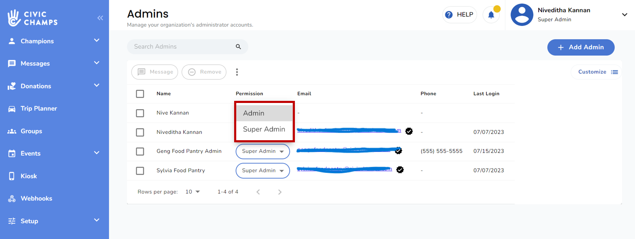Viewport: 635px width, 239px height.
Task: Click the notification bell icon
Action: click(491, 15)
